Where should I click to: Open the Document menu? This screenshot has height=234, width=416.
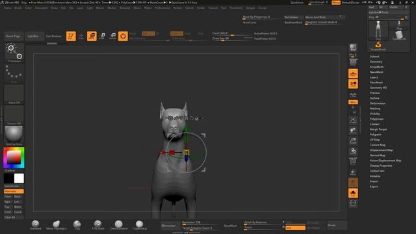[x=41, y=8]
